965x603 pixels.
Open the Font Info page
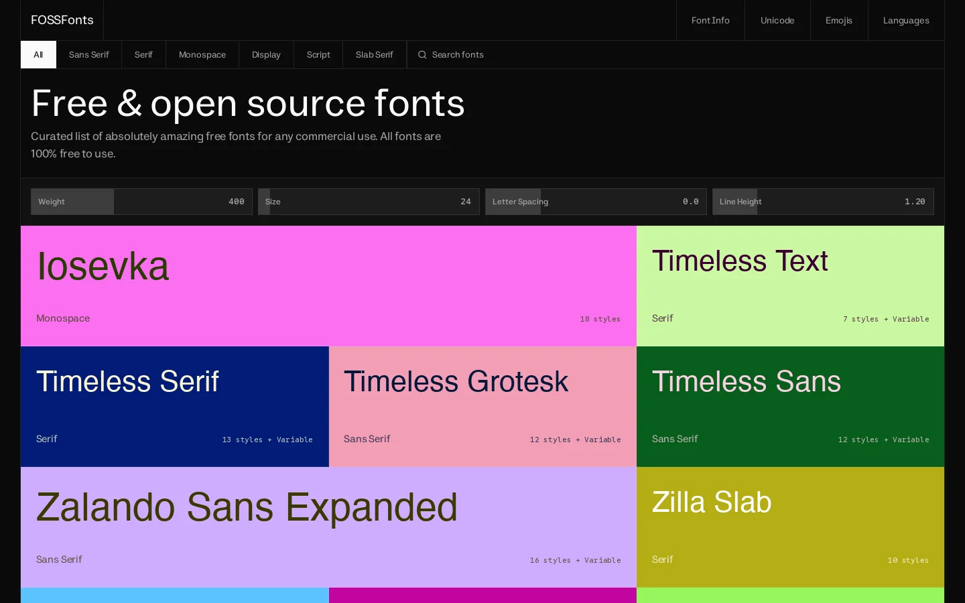click(x=710, y=20)
